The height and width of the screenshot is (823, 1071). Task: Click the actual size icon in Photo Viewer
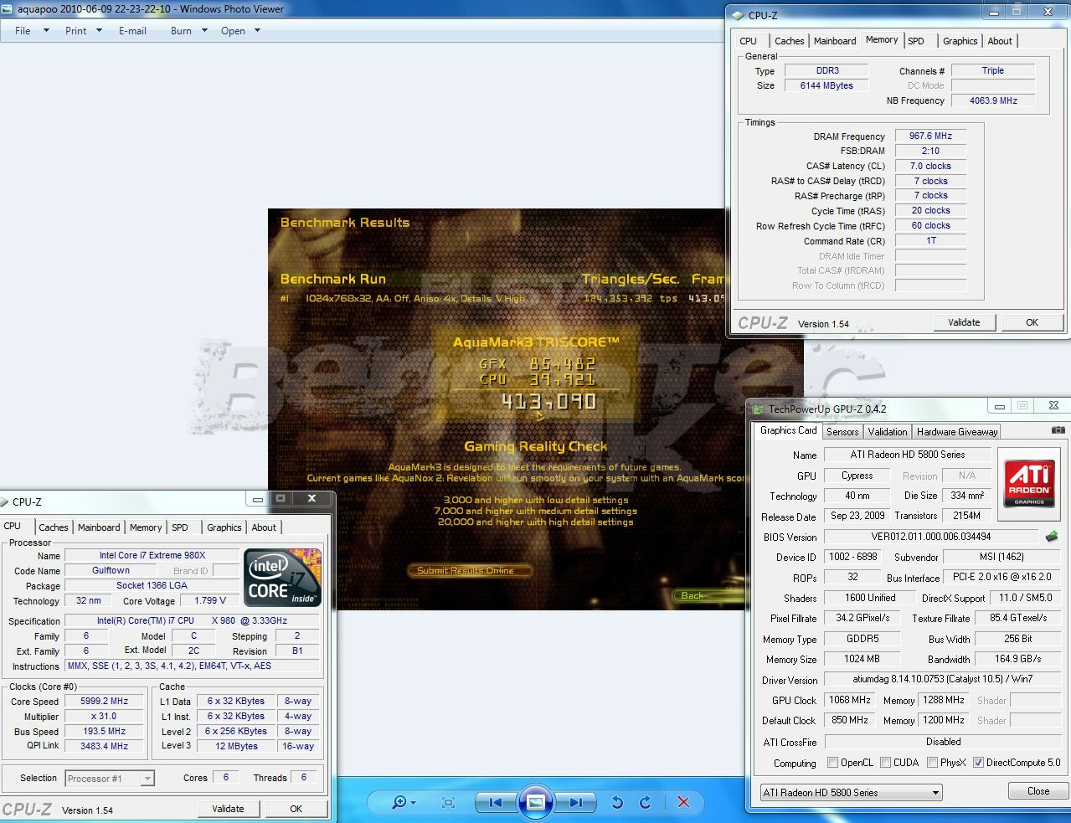448,802
